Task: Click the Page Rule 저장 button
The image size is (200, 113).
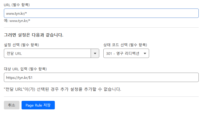Action: [38, 105]
